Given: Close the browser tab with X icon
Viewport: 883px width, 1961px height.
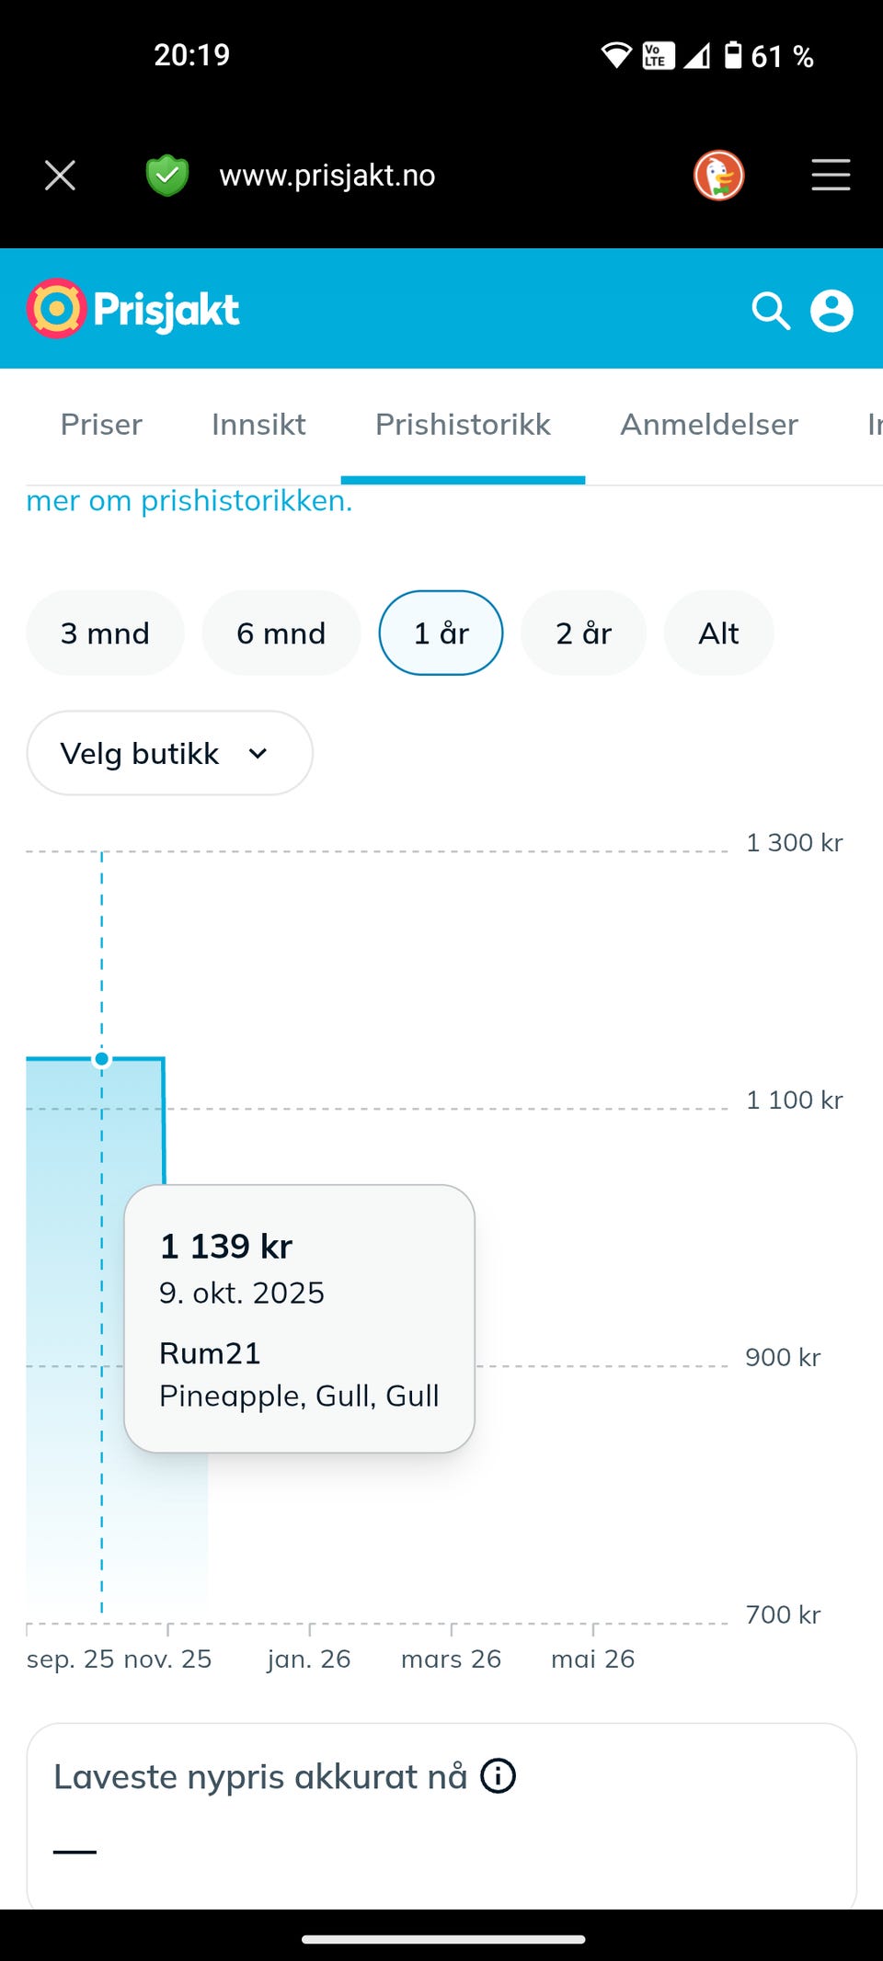Looking at the screenshot, I should click(60, 175).
